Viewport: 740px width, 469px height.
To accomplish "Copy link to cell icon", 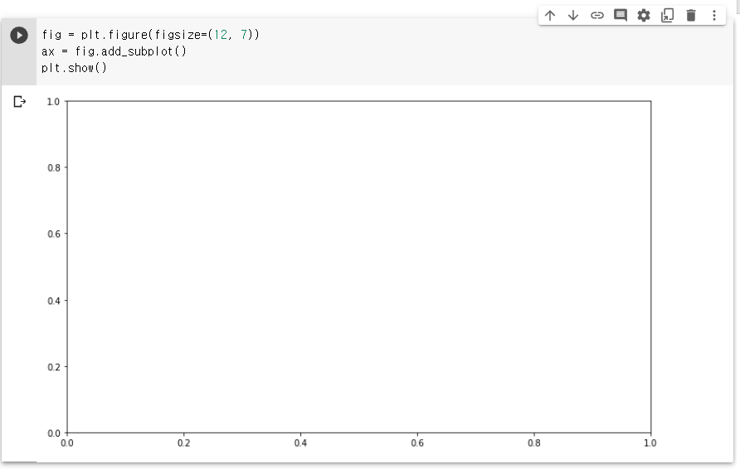I will (x=597, y=16).
